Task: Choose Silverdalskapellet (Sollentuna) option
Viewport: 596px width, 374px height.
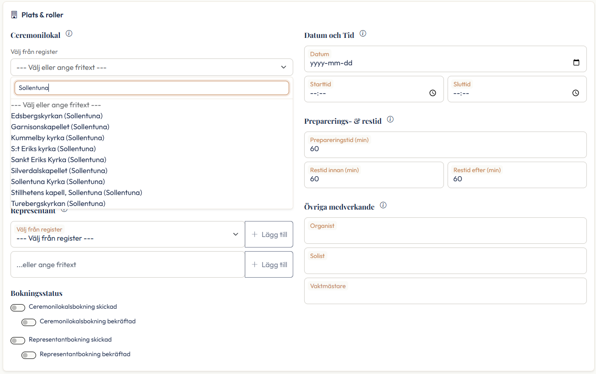Action: point(59,171)
